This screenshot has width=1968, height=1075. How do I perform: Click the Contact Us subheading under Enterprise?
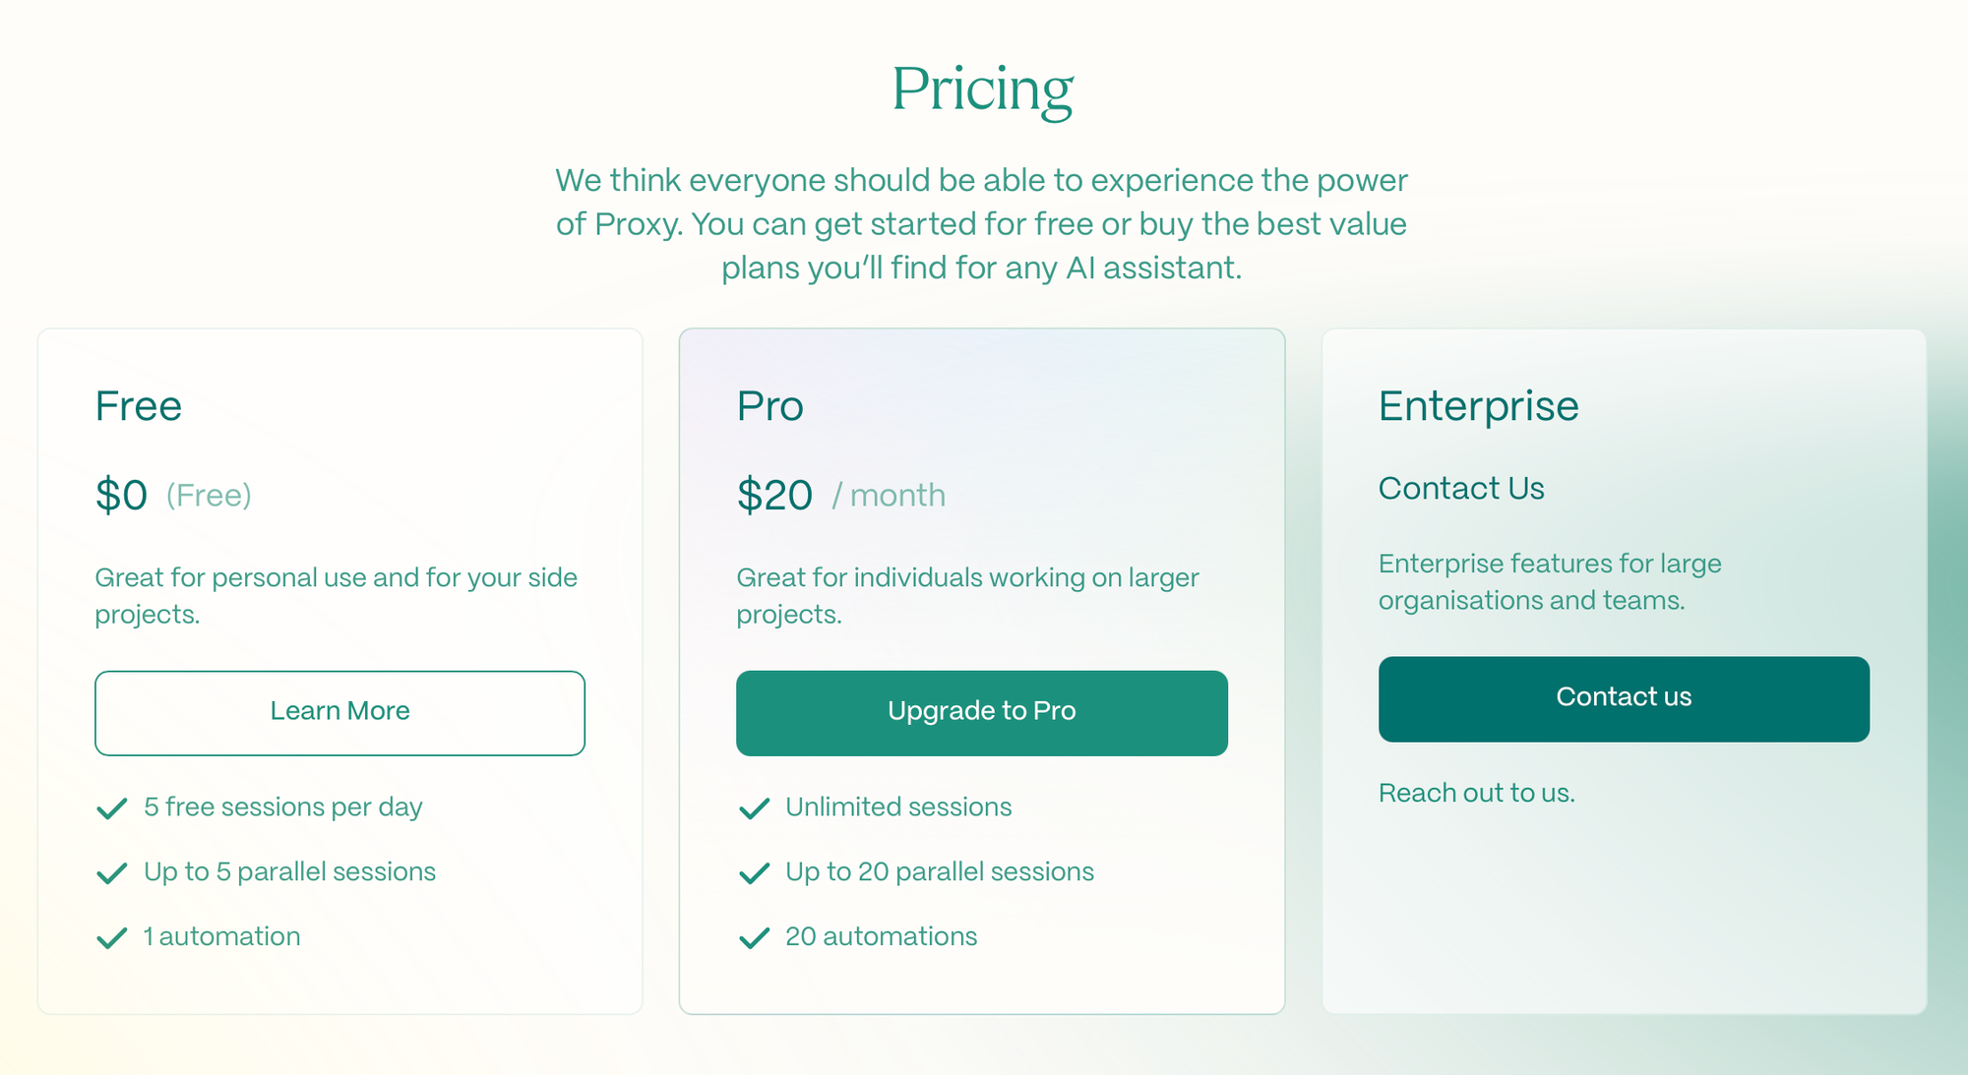1461,488
